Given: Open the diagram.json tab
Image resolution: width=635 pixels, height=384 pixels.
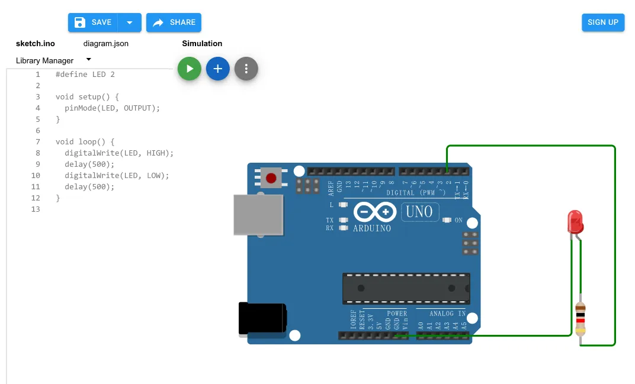Looking at the screenshot, I should 105,44.
